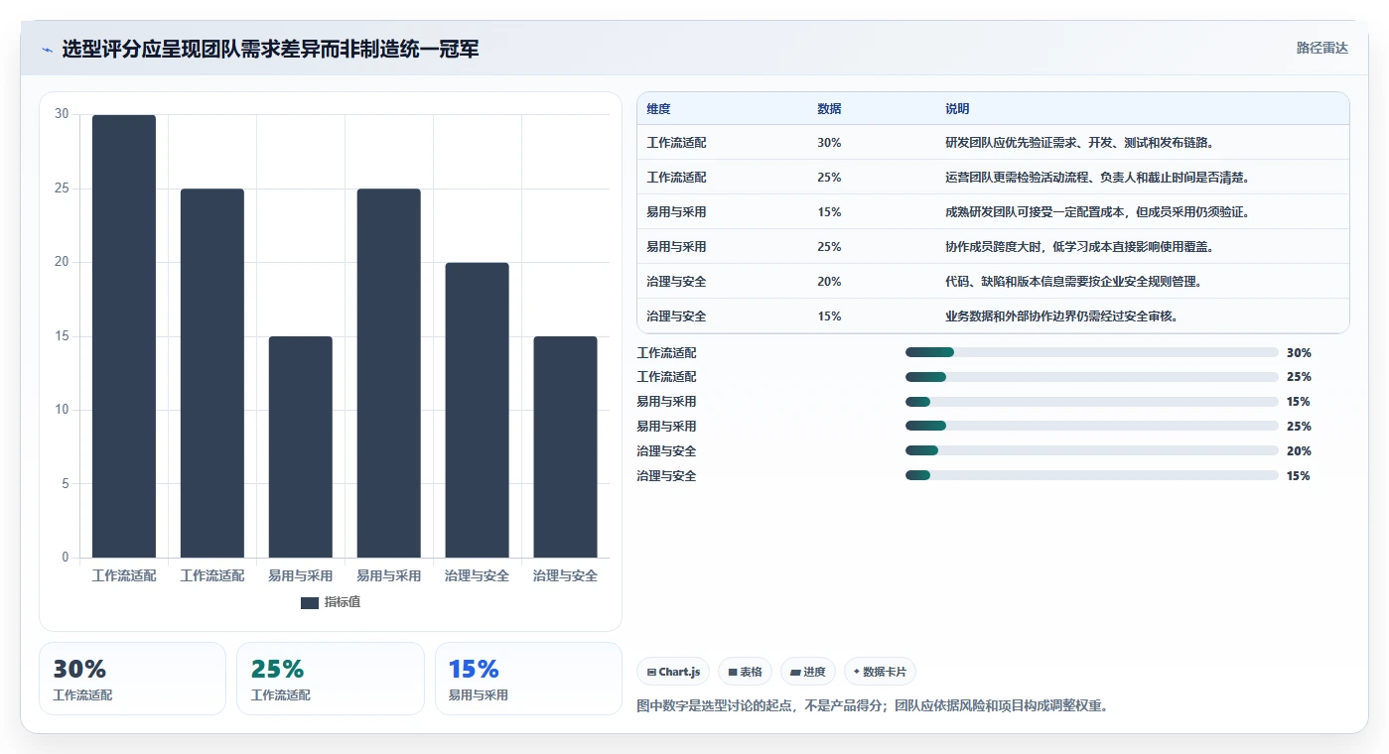Open the dark 30% 工作流适配 data card

tap(132, 679)
